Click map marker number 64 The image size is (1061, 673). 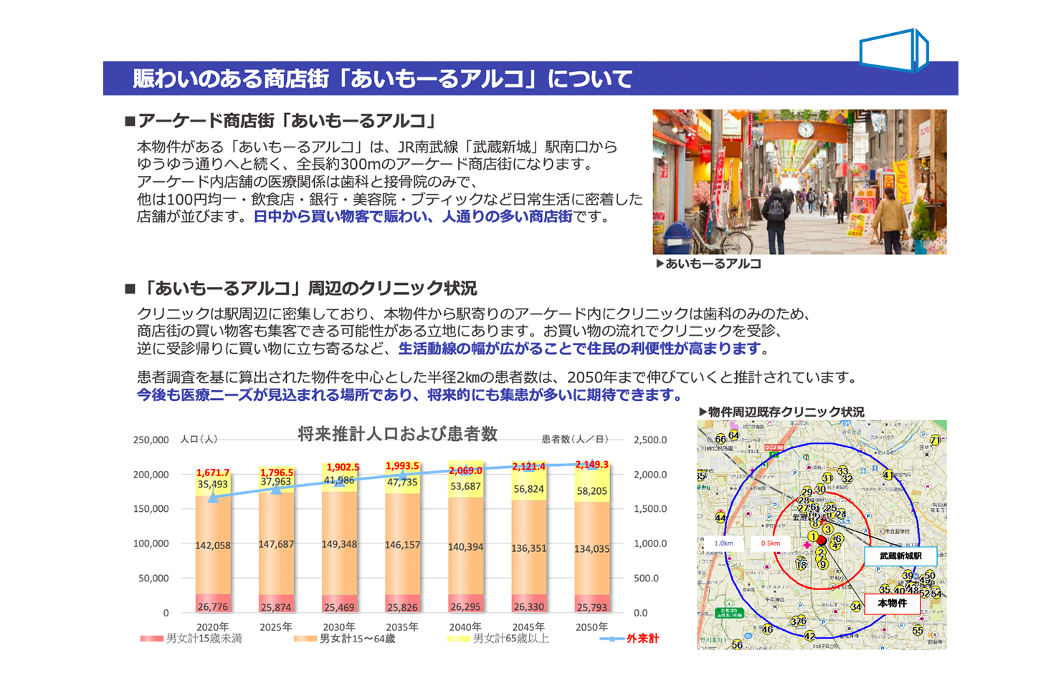pos(734,435)
